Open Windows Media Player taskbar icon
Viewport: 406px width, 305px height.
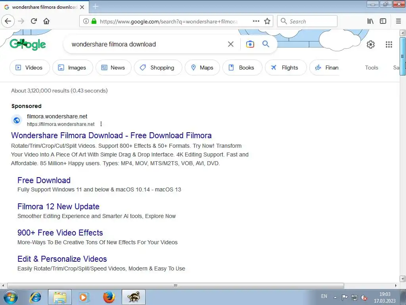click(x=84, y=297)
